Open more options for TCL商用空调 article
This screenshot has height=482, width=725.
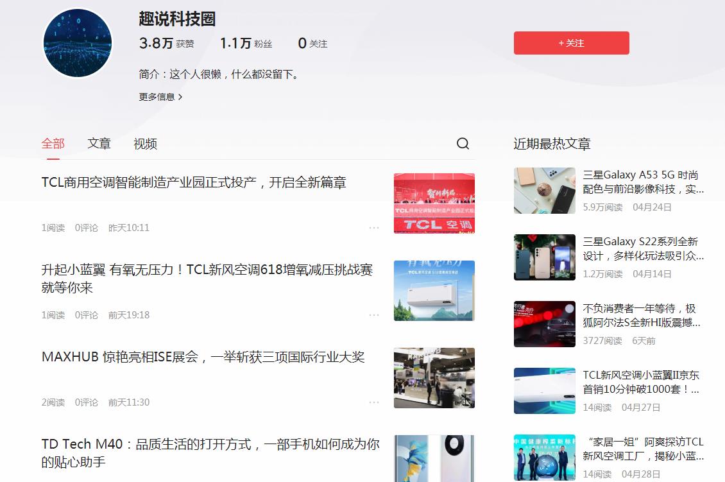pyautogui.click(x=374, y=228)
